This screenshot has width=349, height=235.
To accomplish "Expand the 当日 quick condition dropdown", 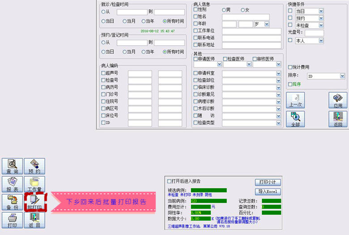I will click(x=321, y=11).
